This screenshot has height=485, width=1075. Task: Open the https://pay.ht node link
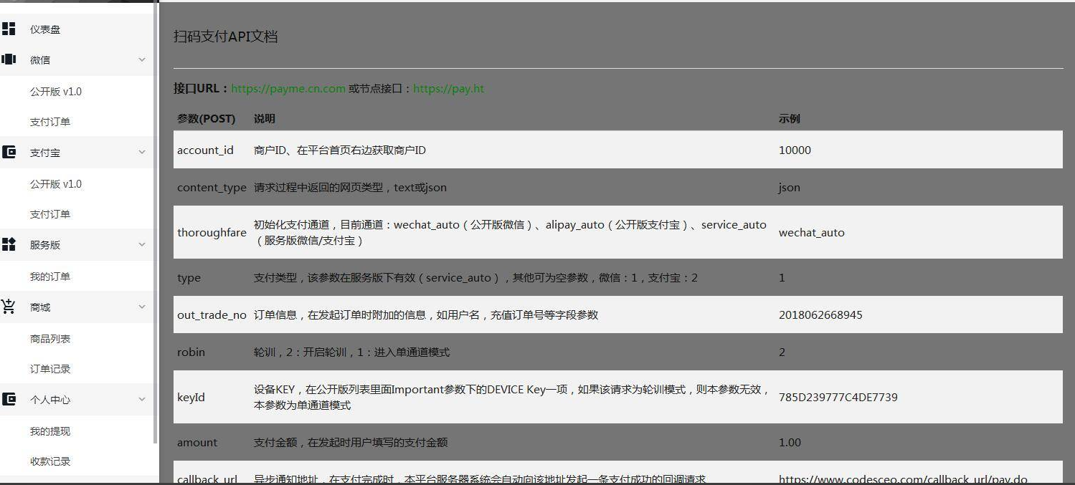coord(448,89)
